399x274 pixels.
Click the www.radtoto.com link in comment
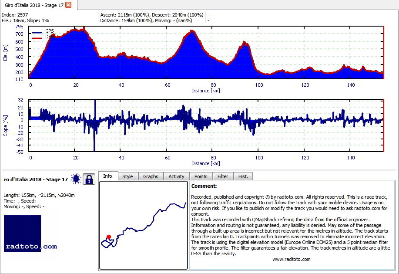[292, 259]
